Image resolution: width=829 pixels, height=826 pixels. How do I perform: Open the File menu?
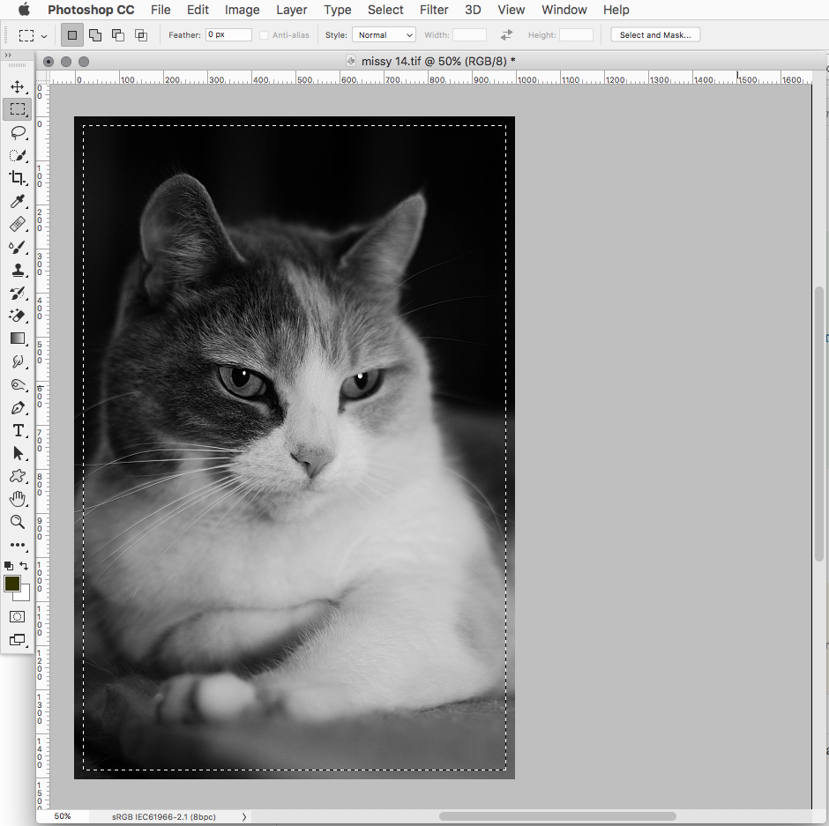[x=161, y=10]
